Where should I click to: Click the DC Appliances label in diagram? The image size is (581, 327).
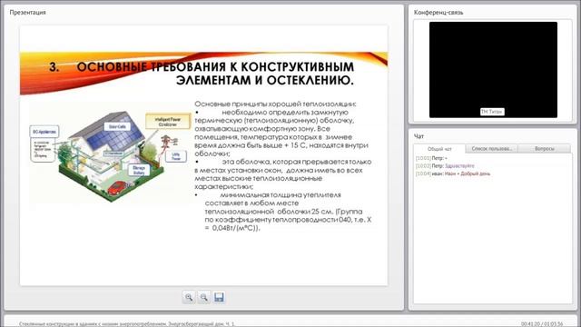(44, 132)
